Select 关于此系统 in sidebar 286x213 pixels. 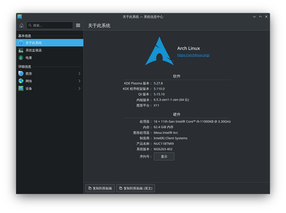pos(50,43)
